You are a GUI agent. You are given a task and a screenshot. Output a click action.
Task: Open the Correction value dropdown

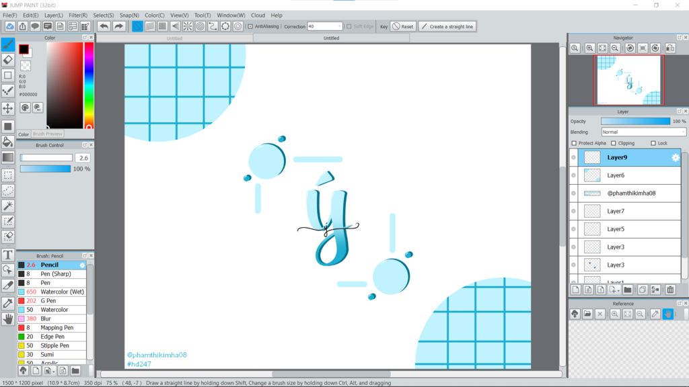pyautogui.click(x=339, y=26)
